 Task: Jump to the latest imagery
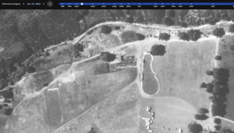coord(50,4)
